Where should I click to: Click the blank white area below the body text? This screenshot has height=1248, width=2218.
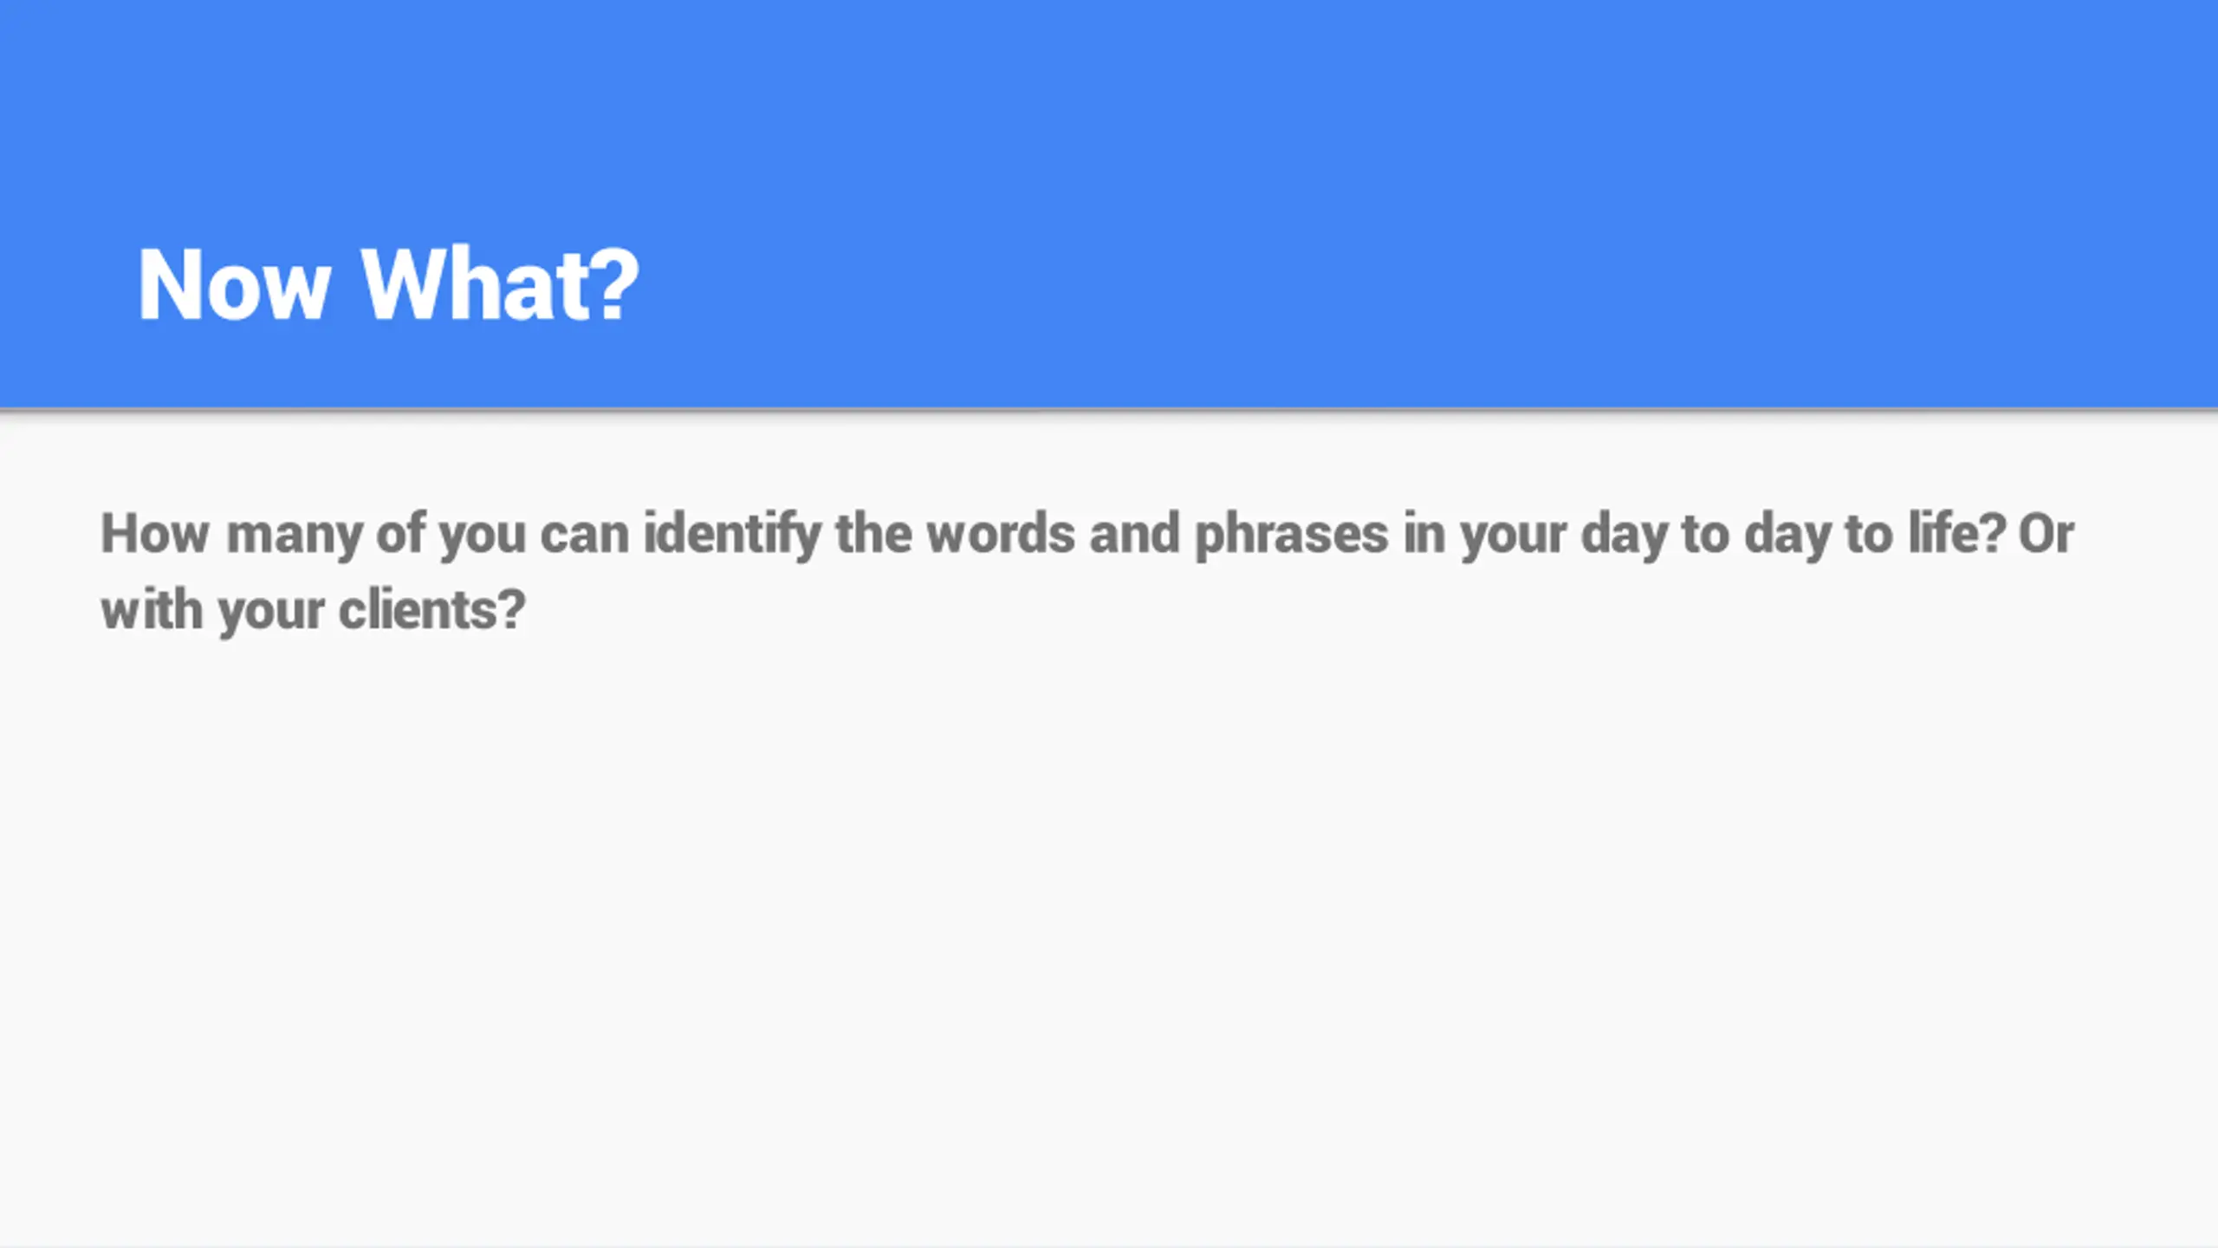[x=1109, y=936]
